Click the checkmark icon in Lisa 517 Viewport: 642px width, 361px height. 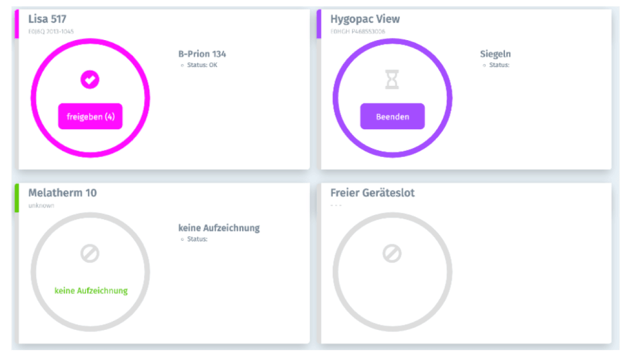[90, 79]
